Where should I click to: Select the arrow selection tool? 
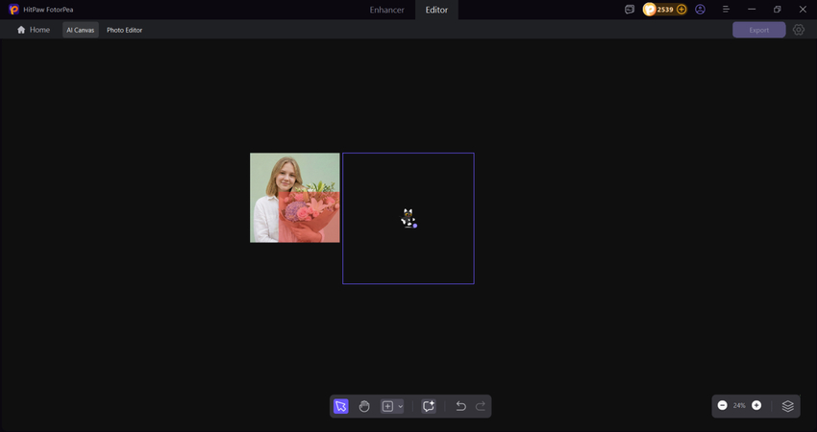tap(341, 406)
